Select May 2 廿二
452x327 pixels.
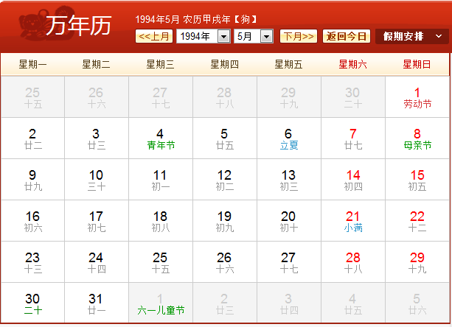coord(32,138)
